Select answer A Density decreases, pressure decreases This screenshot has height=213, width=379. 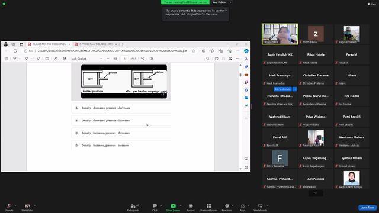click(x=121, y=108)
